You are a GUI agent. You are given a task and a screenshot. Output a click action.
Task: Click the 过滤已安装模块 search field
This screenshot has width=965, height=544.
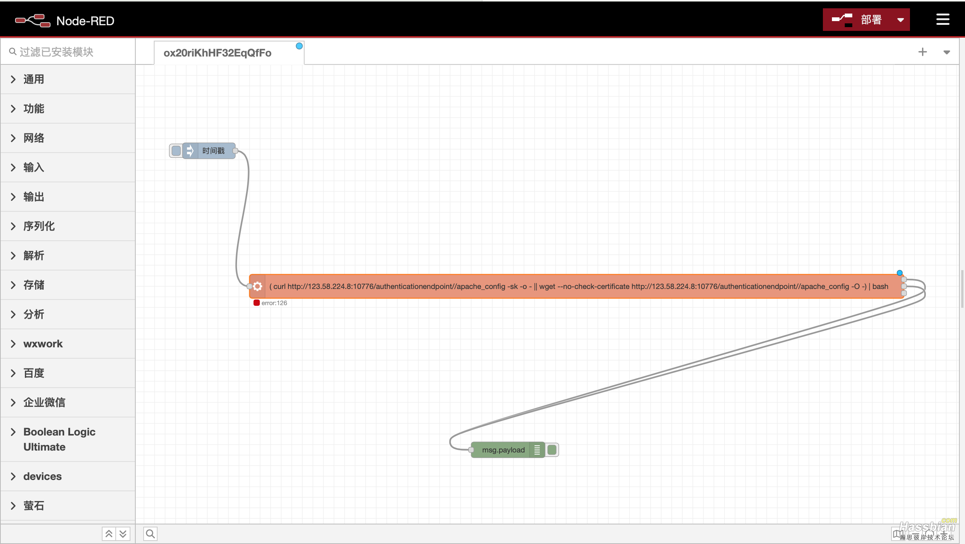[x=68, y=52]
